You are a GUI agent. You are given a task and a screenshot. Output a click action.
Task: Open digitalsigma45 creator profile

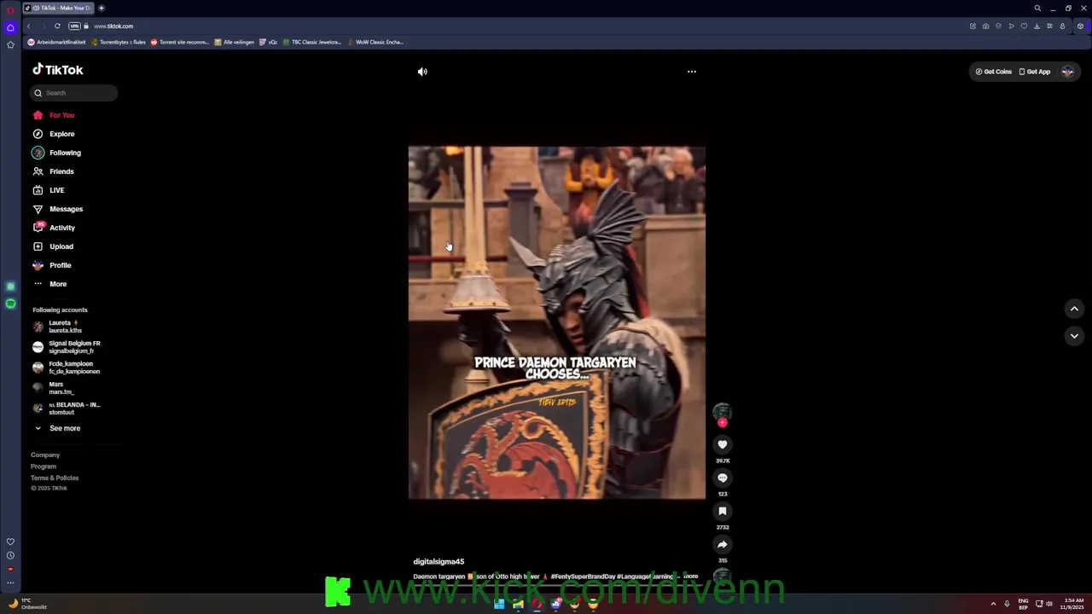click(x=439, y=562)
